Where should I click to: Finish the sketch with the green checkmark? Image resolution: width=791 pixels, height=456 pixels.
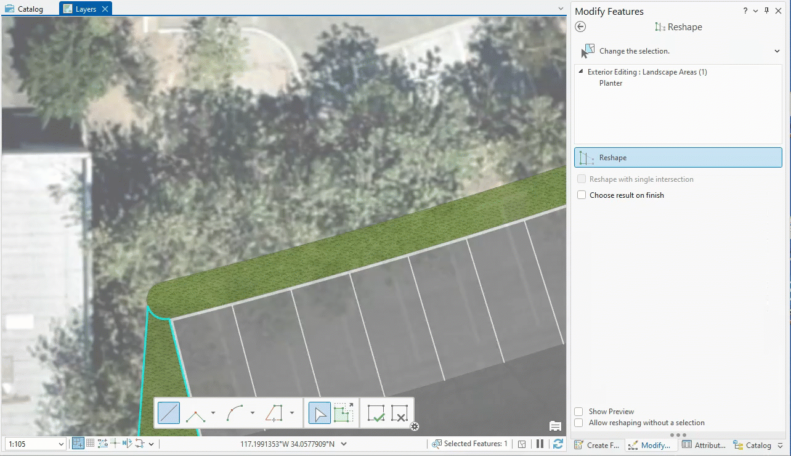(x=376, y=413)
